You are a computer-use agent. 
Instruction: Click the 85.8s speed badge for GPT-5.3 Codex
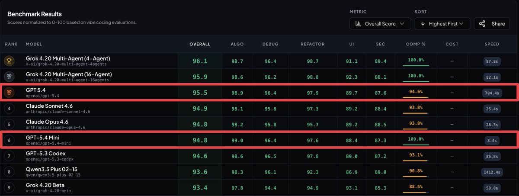click(x=492, y=156)
